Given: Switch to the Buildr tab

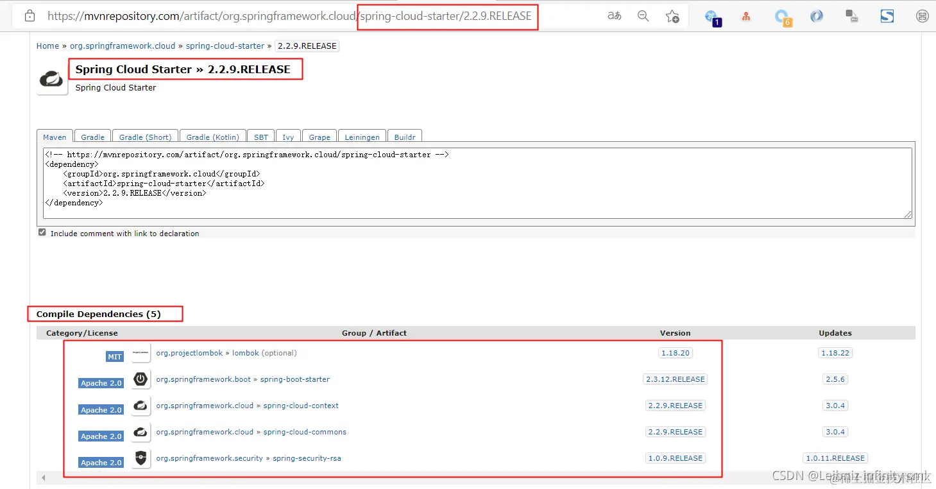Looking at the screenshot, I should (x=405, y=137).
